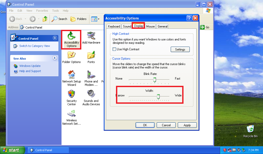
Task: Open the Back button history dropdown arrow
Action: pyautogui.click(x=25, y=19)
